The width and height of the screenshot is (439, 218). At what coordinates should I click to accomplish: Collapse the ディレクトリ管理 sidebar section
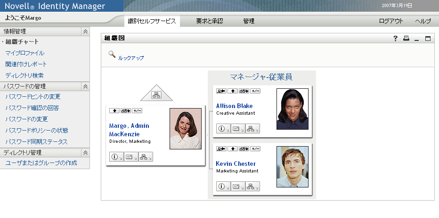pyautogui.click(x=85, y=153)
